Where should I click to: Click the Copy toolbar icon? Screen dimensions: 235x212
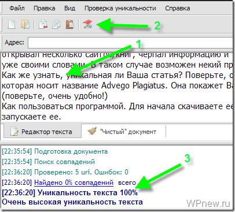point(56,24)
